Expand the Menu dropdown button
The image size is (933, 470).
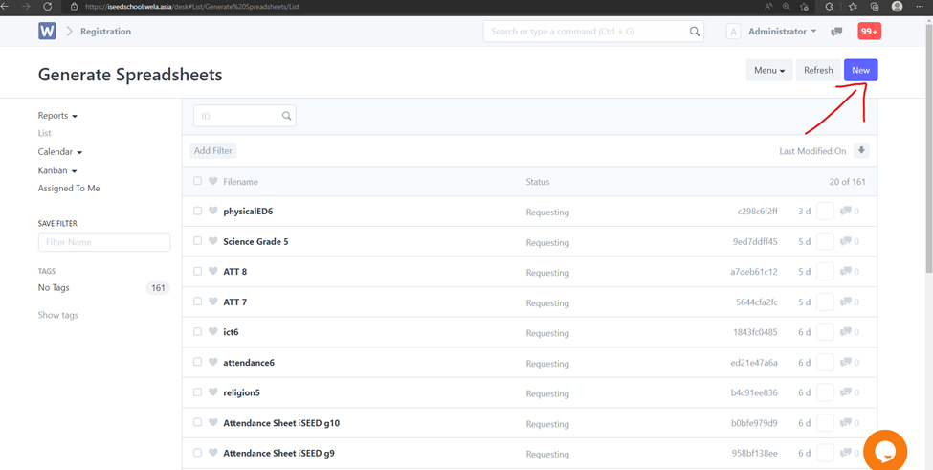point(768,70)
